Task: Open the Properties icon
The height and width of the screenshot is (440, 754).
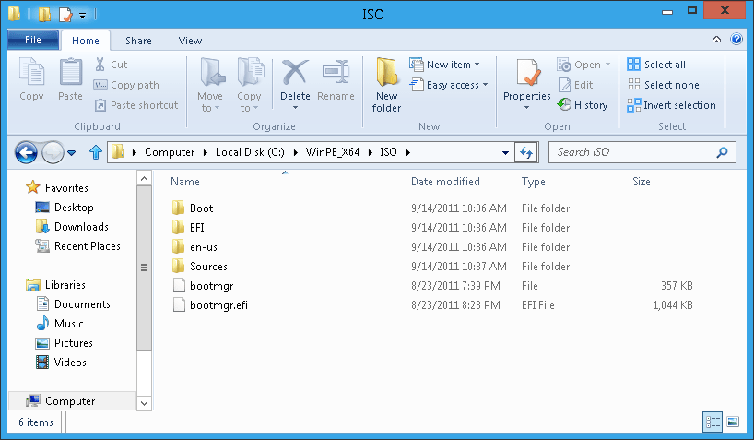Action: [528, 73]
